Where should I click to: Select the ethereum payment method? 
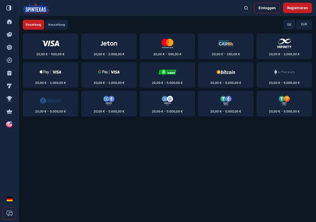coord(284,75)
